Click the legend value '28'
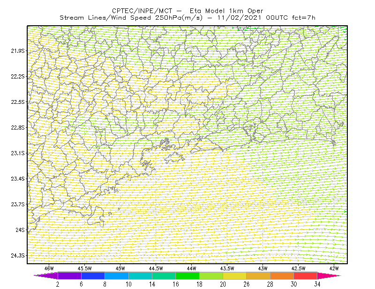 [270, 284]
